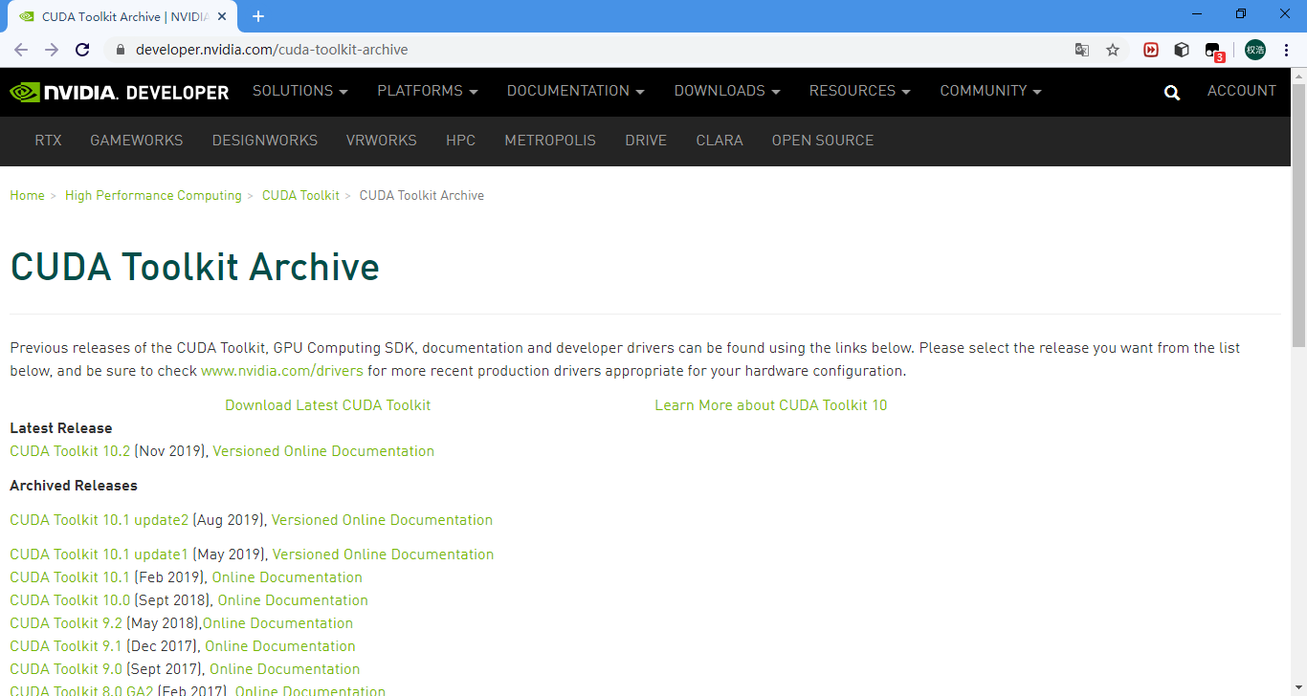
Task: Open Versioned Online Documentation for 10.1 update1
Action: coord(383,555)
